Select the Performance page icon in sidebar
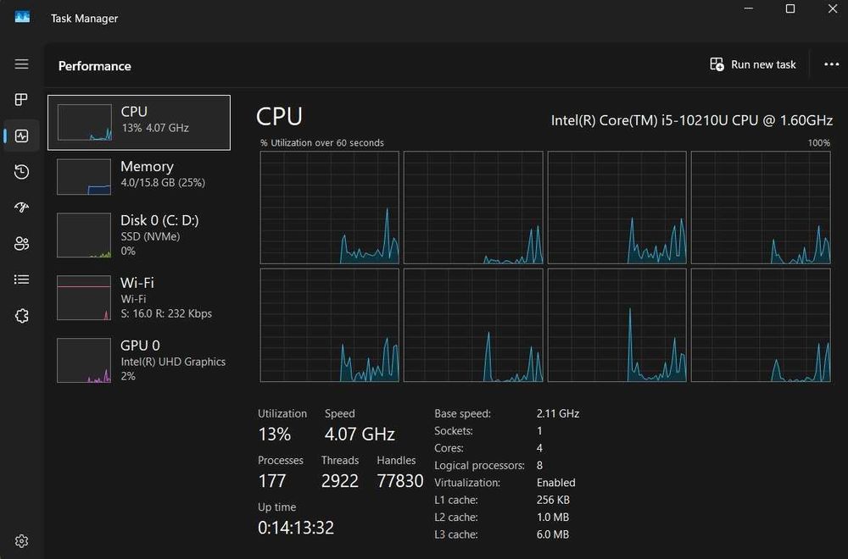Image resolution: width=848 pixels, height=559 pixels. (x=22, y=136)
